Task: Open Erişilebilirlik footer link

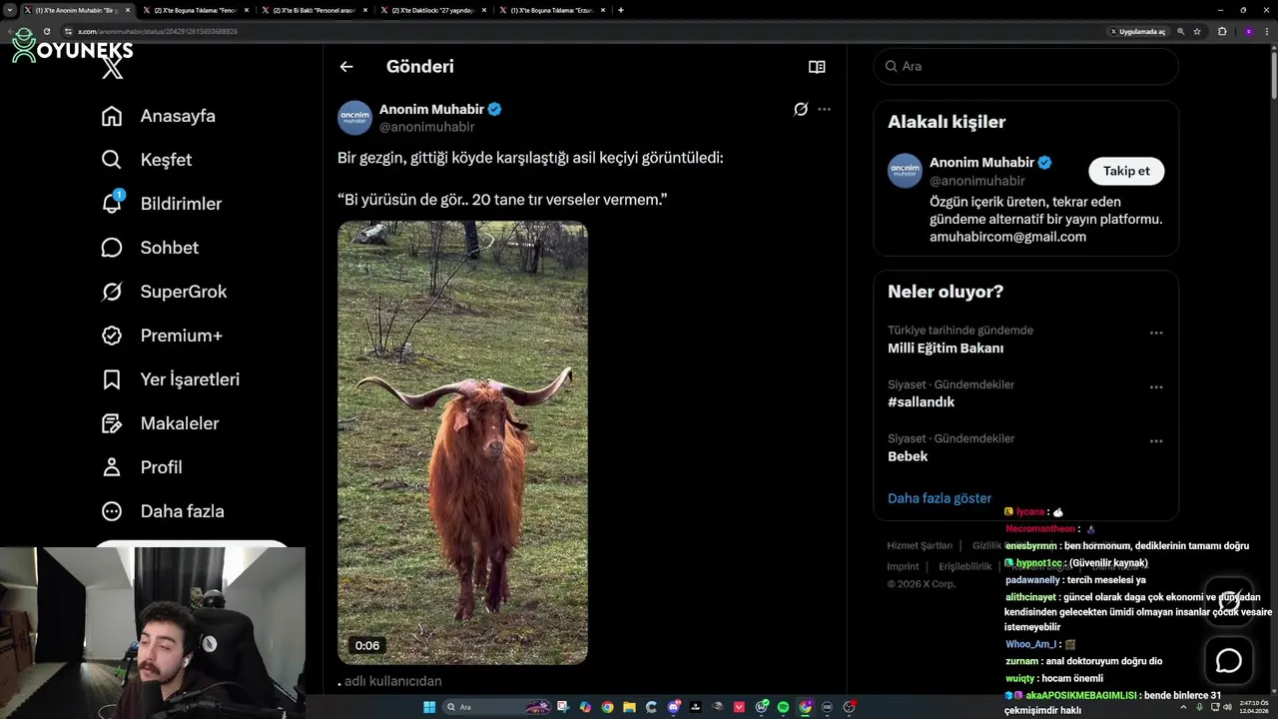Action: pyautogui.click(x=965, y=566)
